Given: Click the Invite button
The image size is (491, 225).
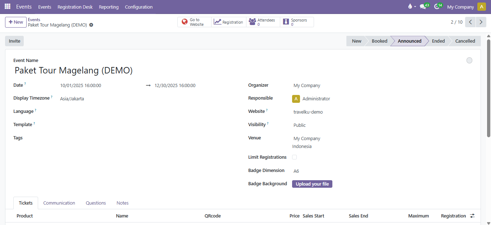Looking at the screenshot, I should point(14,41).
